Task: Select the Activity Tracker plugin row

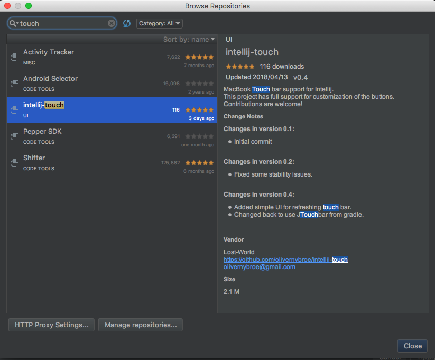Action: click(112, 58)
